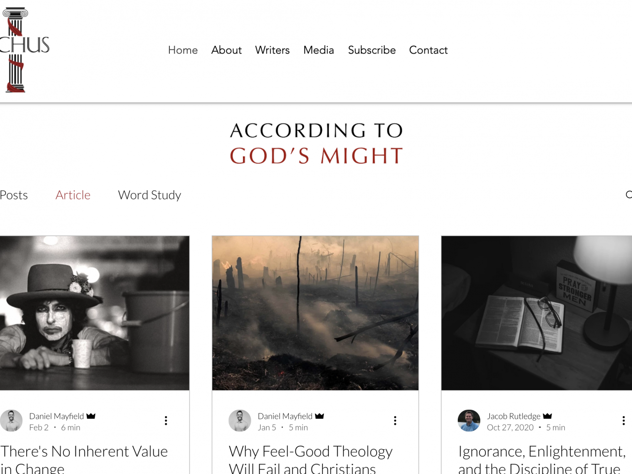Image resolution: width=632 pixels, height=474 pixels.
Task: Open more actions for 'Why Feel-Good Theology' post
Action: 395,421
